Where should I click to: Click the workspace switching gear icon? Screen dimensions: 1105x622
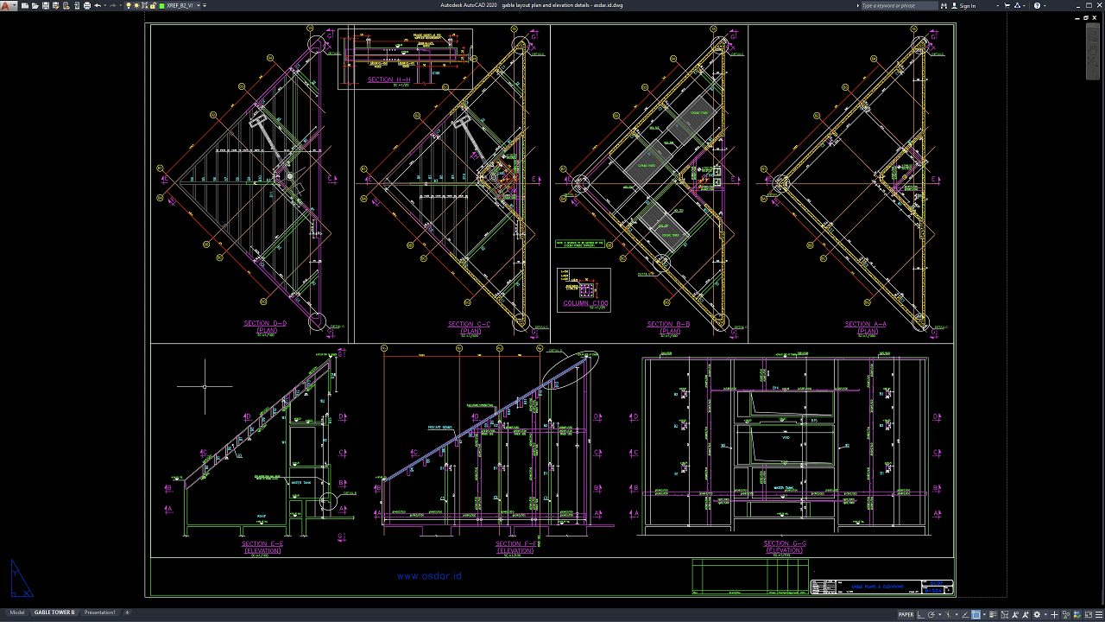click(x=1037, y=615)
